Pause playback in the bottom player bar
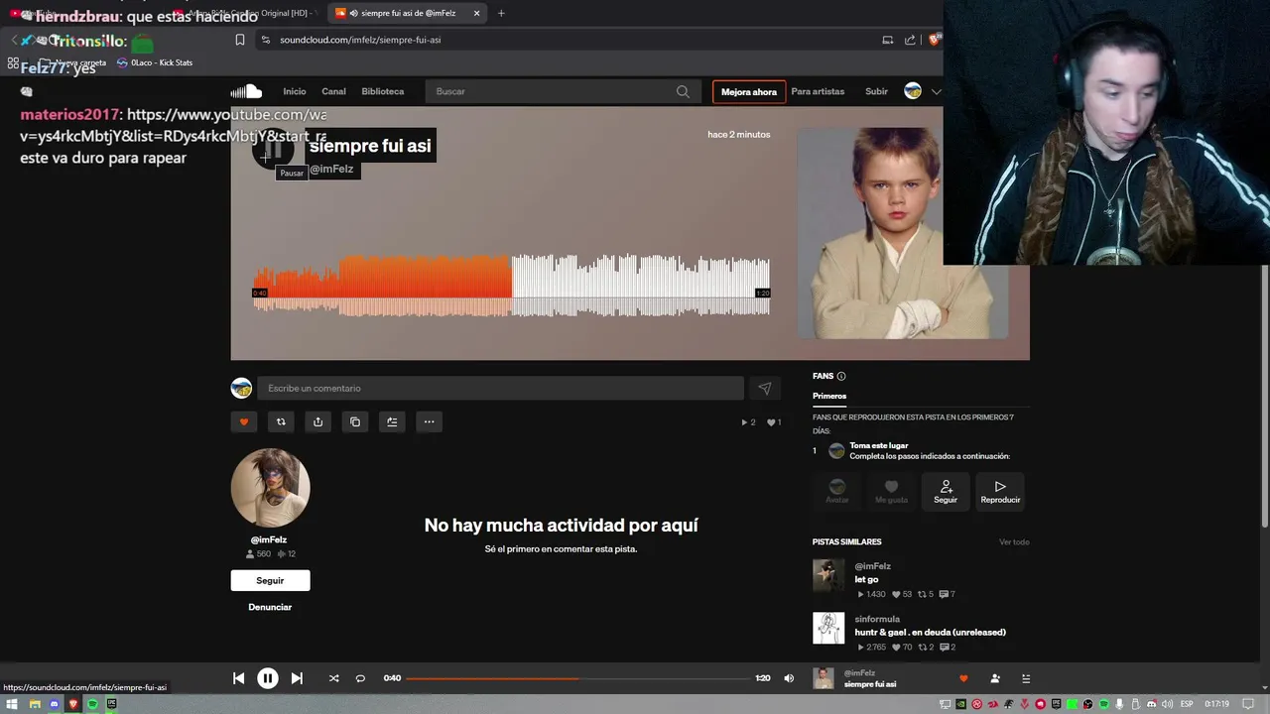Screen dimensions: 1270x714 pos(268,678)
